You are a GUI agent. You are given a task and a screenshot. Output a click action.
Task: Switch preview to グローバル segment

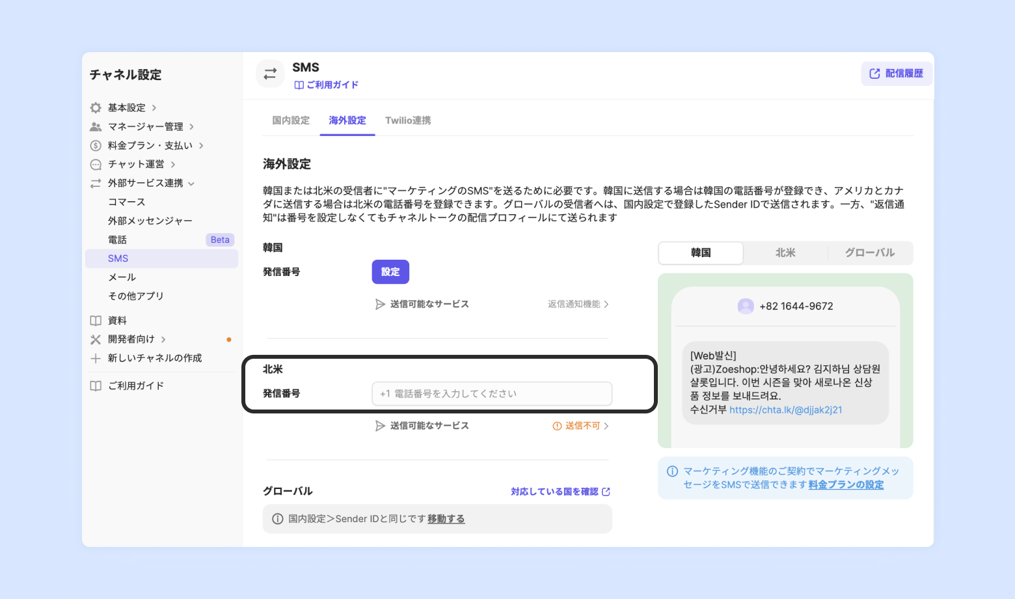tap(869, 253)
